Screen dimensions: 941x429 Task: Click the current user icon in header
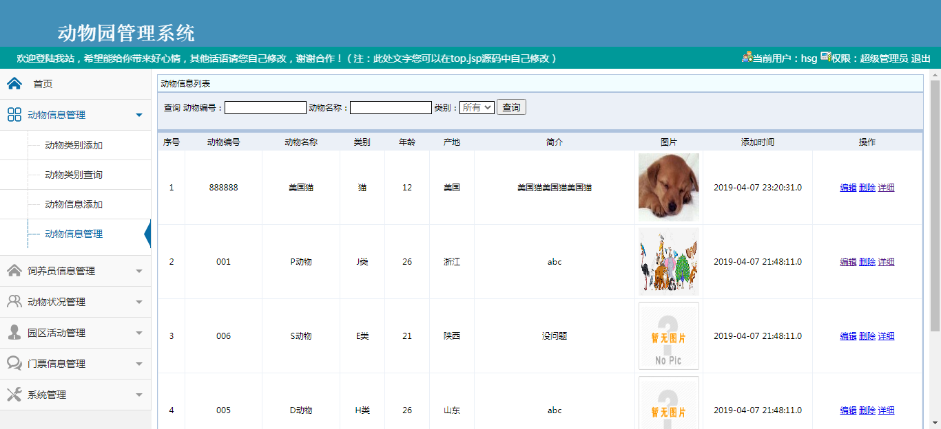click(x=747, y=58)
